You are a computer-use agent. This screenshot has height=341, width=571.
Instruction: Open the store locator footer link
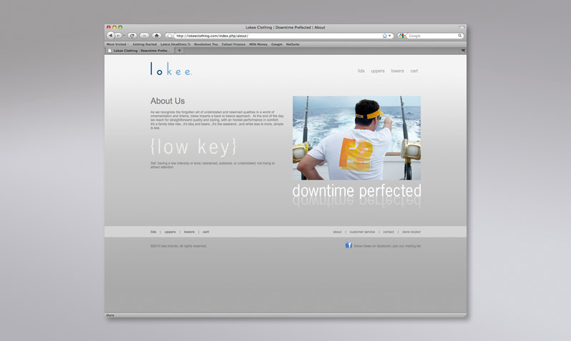click(411, 232)
